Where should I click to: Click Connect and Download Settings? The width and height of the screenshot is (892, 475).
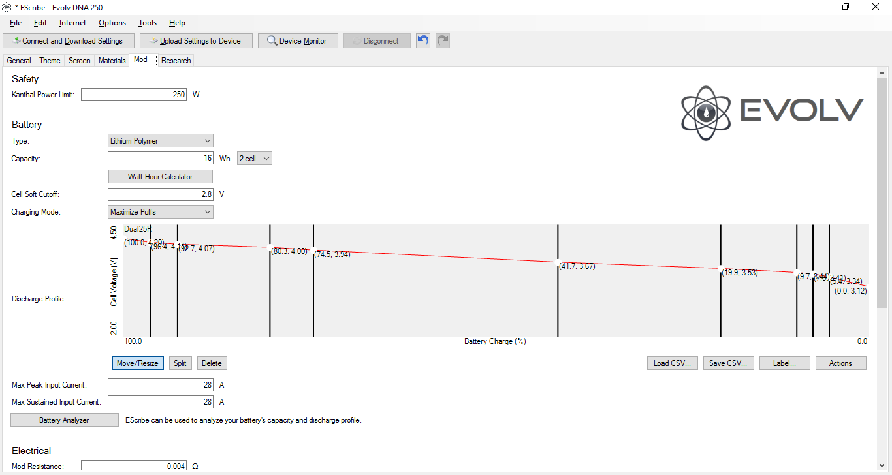point(69,41)
